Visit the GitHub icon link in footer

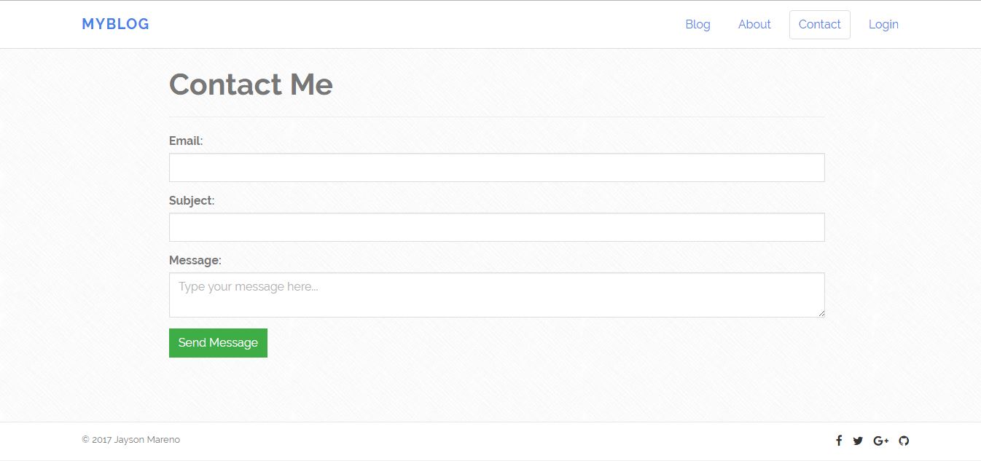(x=904, y=441)
